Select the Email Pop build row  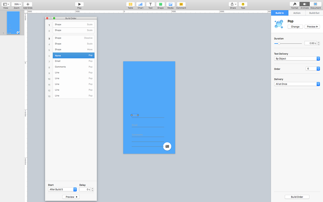pyautogui.click(x=73, y=61)
